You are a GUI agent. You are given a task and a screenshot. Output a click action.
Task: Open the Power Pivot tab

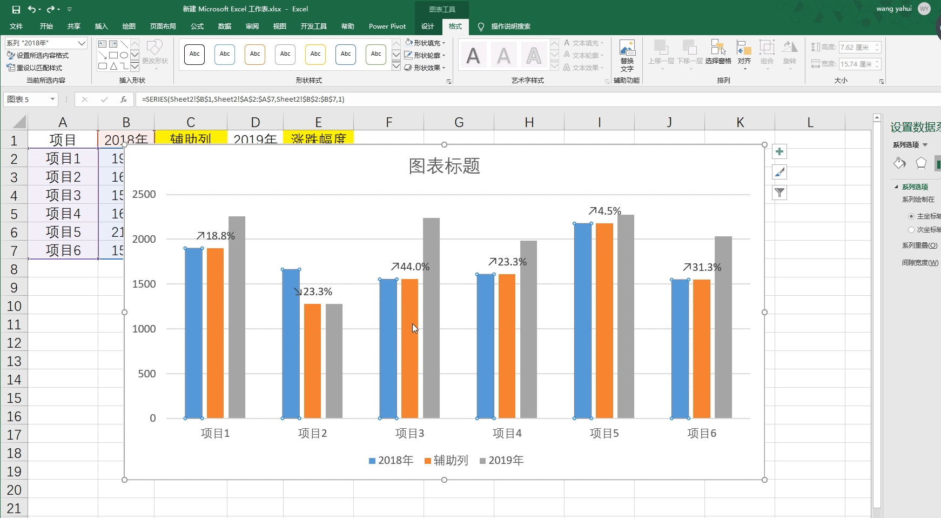(x=387, y=26)
